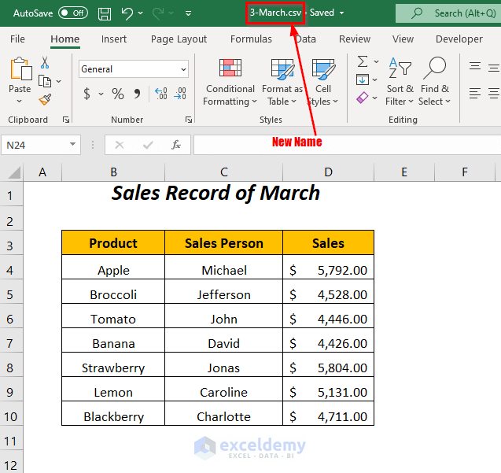Click the Paste button
This screenshot has height=473, width=501.
[20, 79]
